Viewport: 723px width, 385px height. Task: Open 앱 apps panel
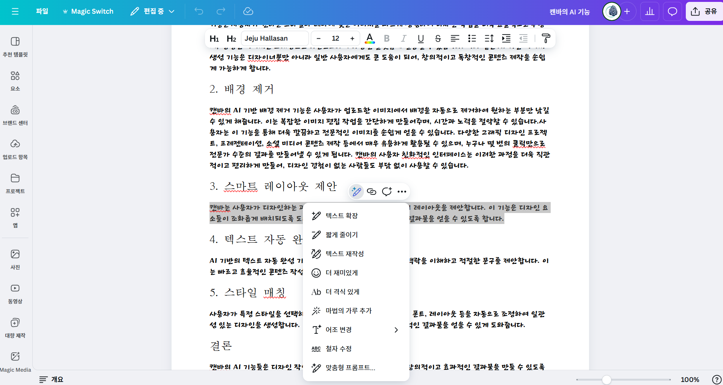(15, 218)
